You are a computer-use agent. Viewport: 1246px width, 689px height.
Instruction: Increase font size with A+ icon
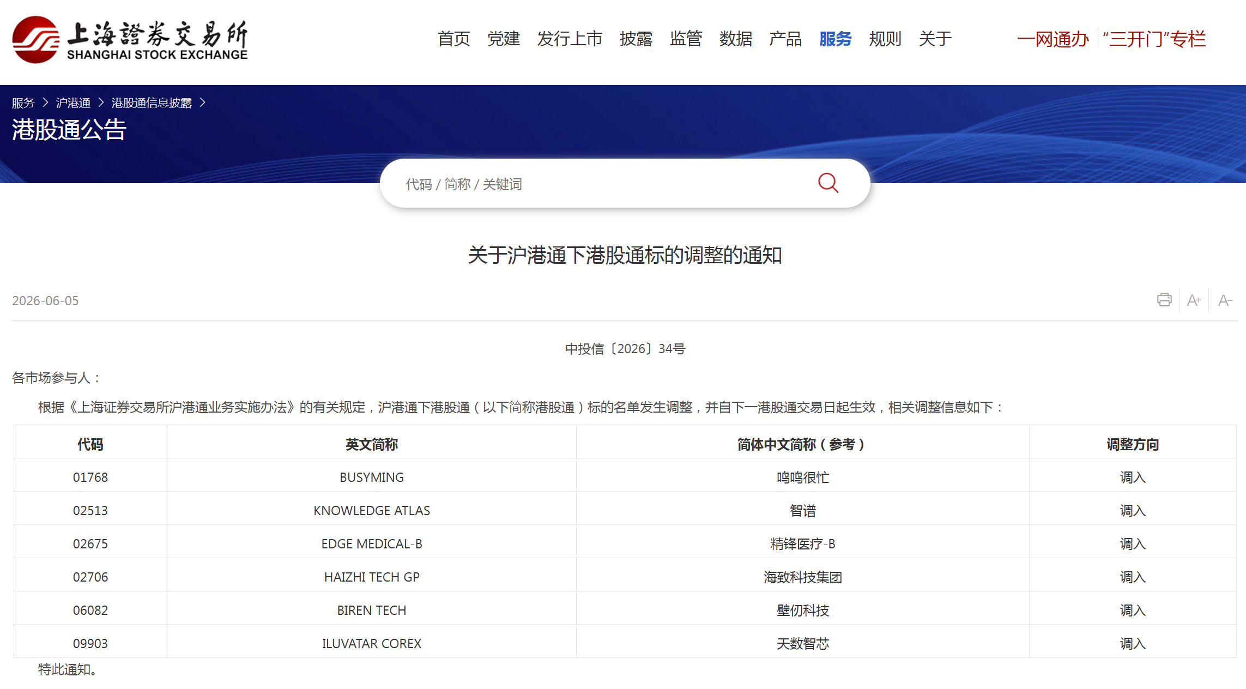(1194, 300)
